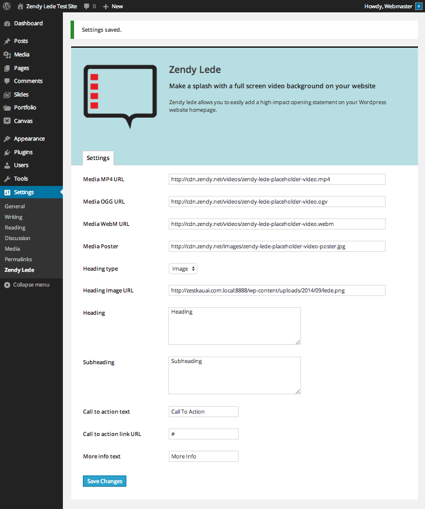The image size is (425, 509).
Task: Select the Settings tab
Action: tap(98, 158)
